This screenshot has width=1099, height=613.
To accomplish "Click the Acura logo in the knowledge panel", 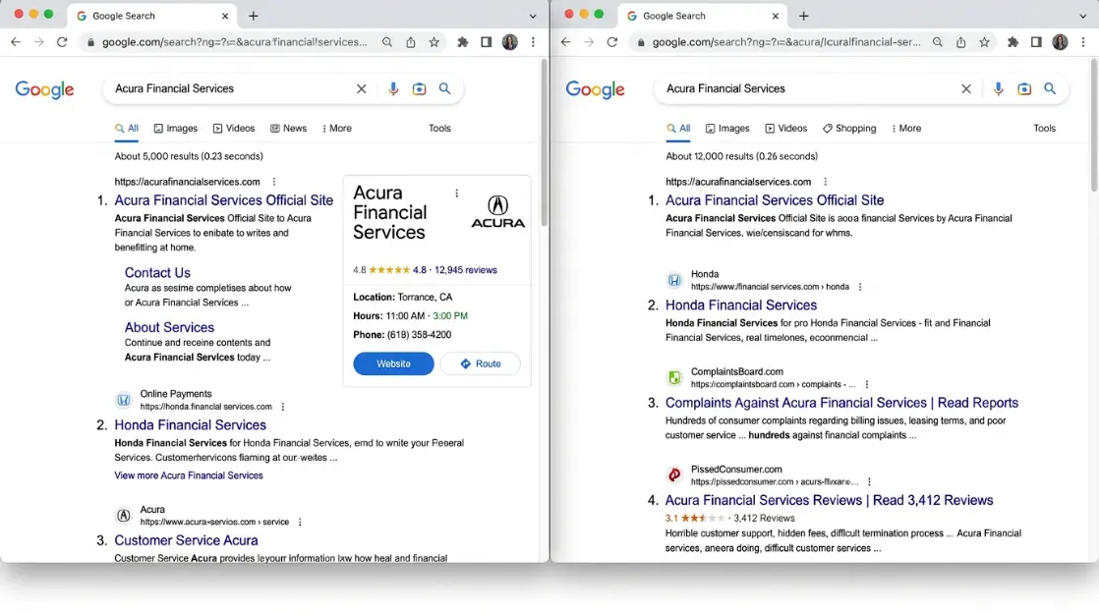I will coord(497,211).
